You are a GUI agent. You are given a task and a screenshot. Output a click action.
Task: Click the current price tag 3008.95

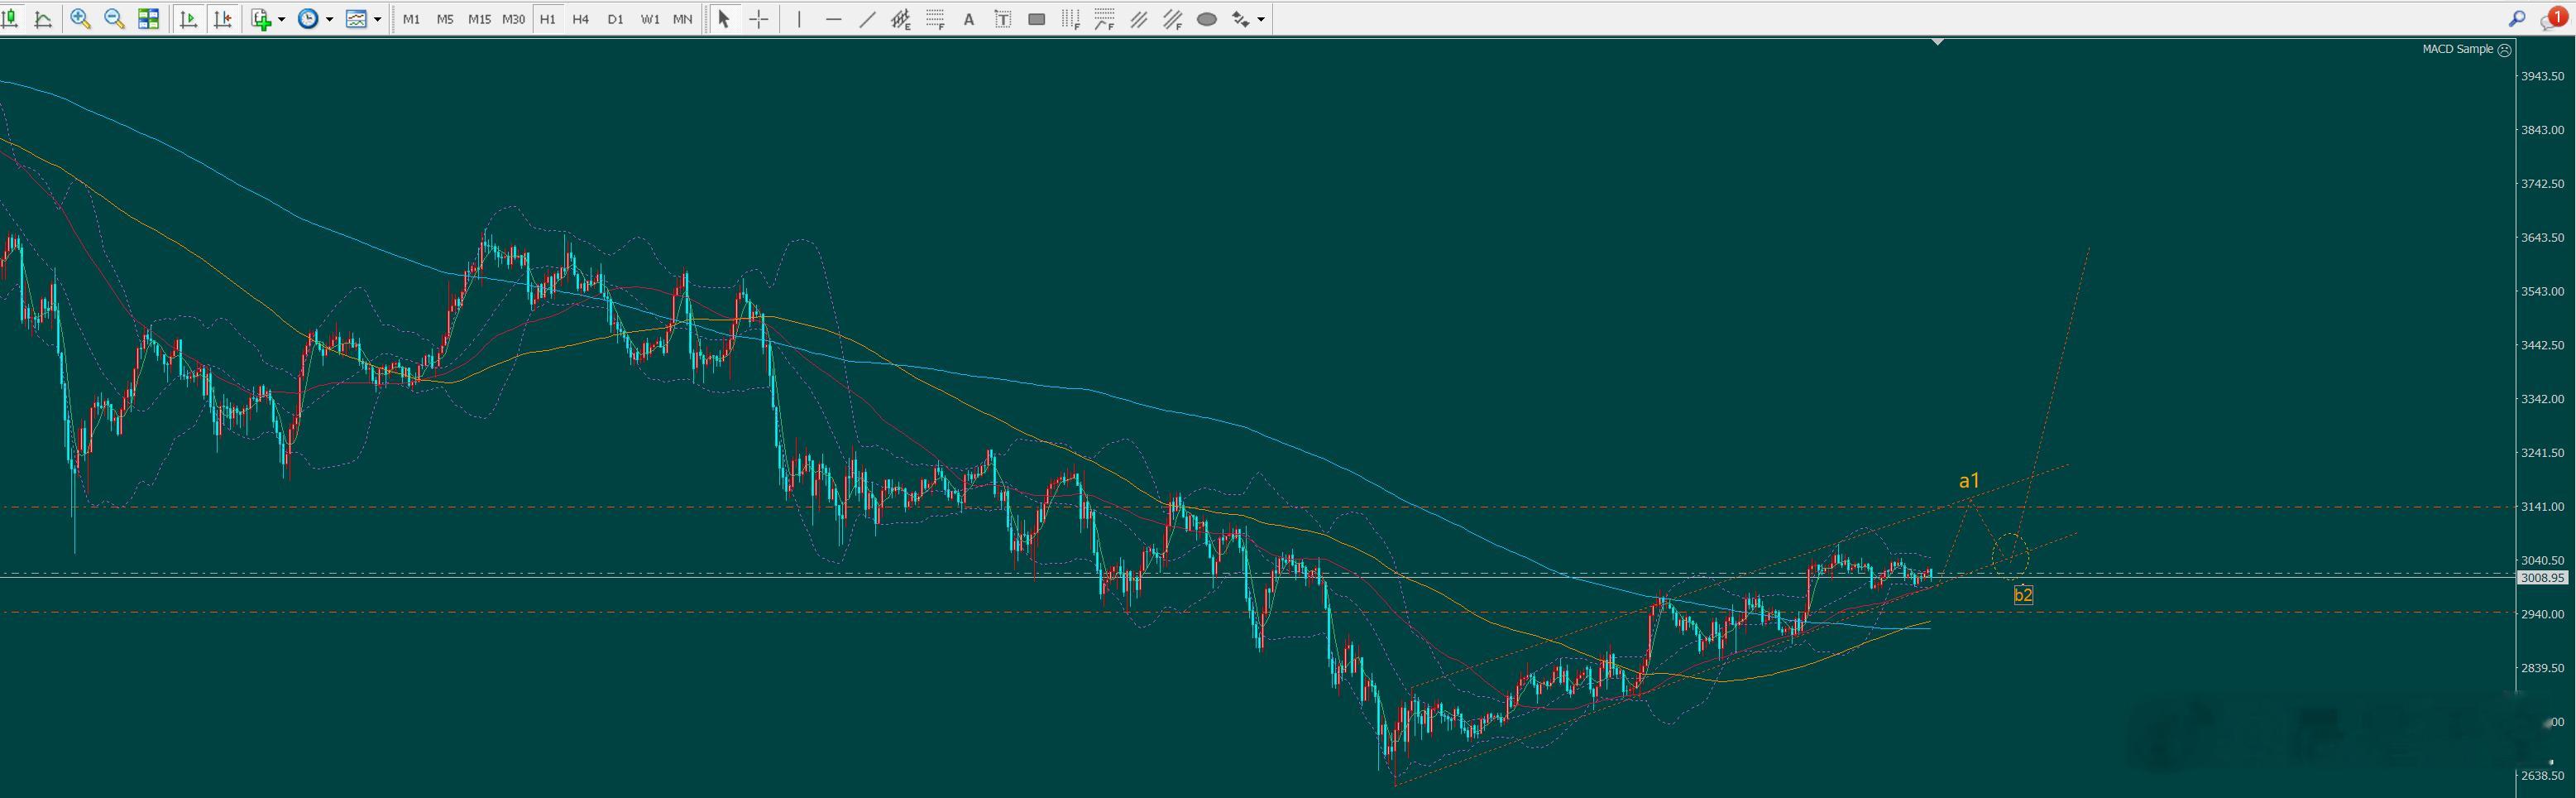[x=2542, y=578]
